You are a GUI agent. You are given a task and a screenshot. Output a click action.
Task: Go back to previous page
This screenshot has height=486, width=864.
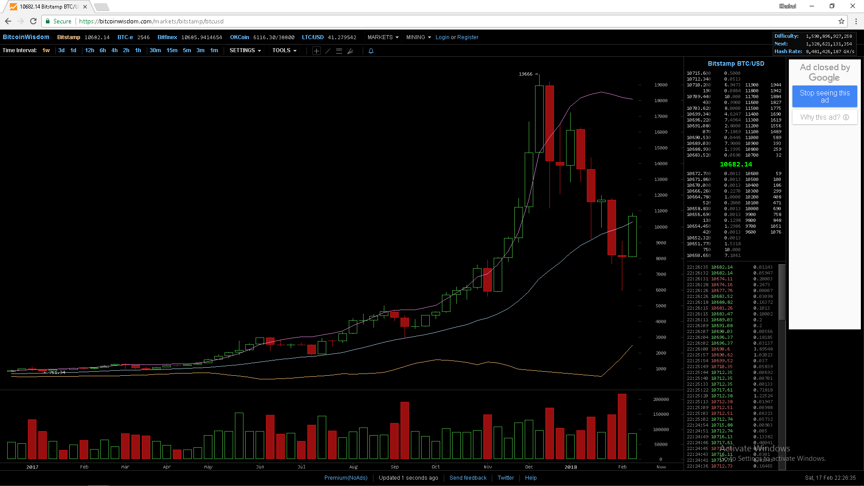[x=8, y=21]
